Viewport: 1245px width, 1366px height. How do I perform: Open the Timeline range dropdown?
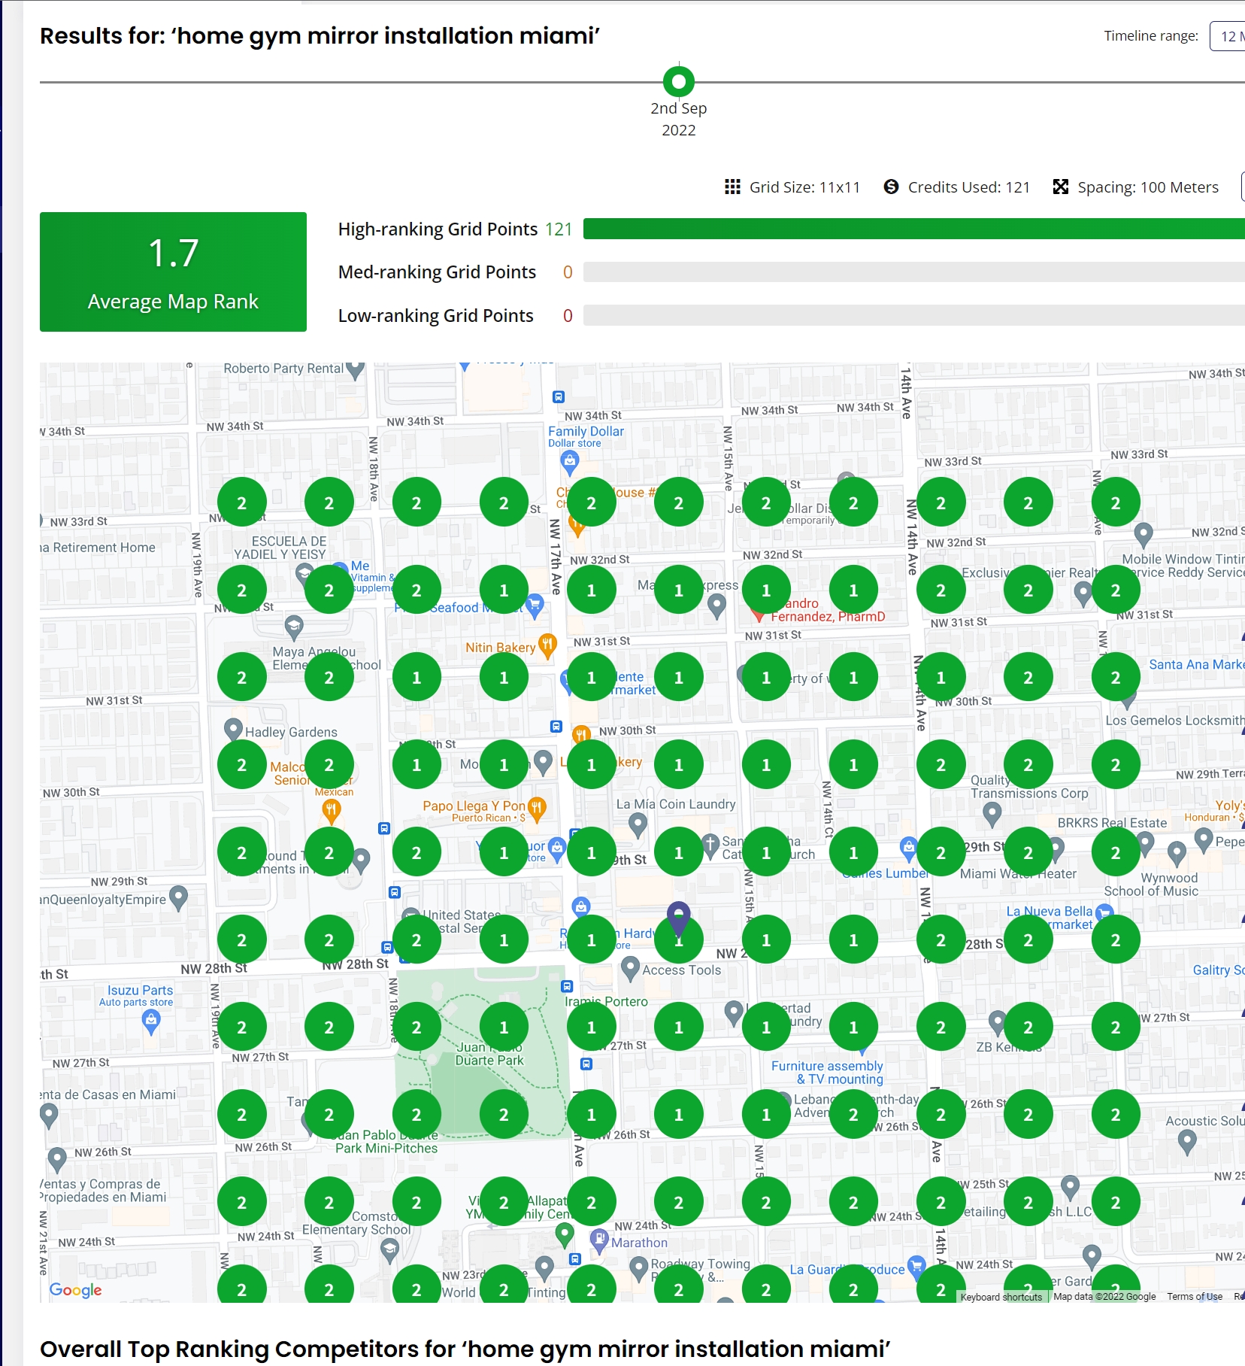tap(1228, 36)
